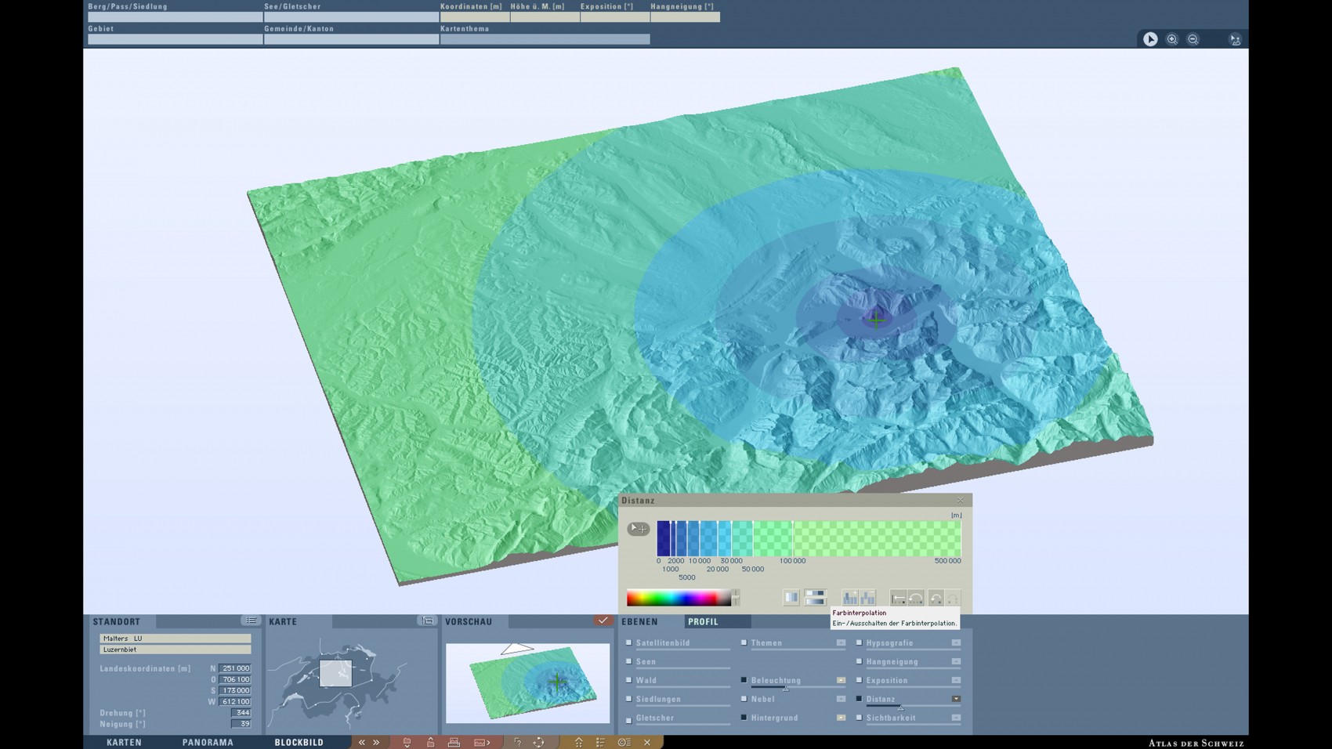The height and width of the screenshot is (749, 1332).
Task: Click the export image arrow icon
Action: 482,742
